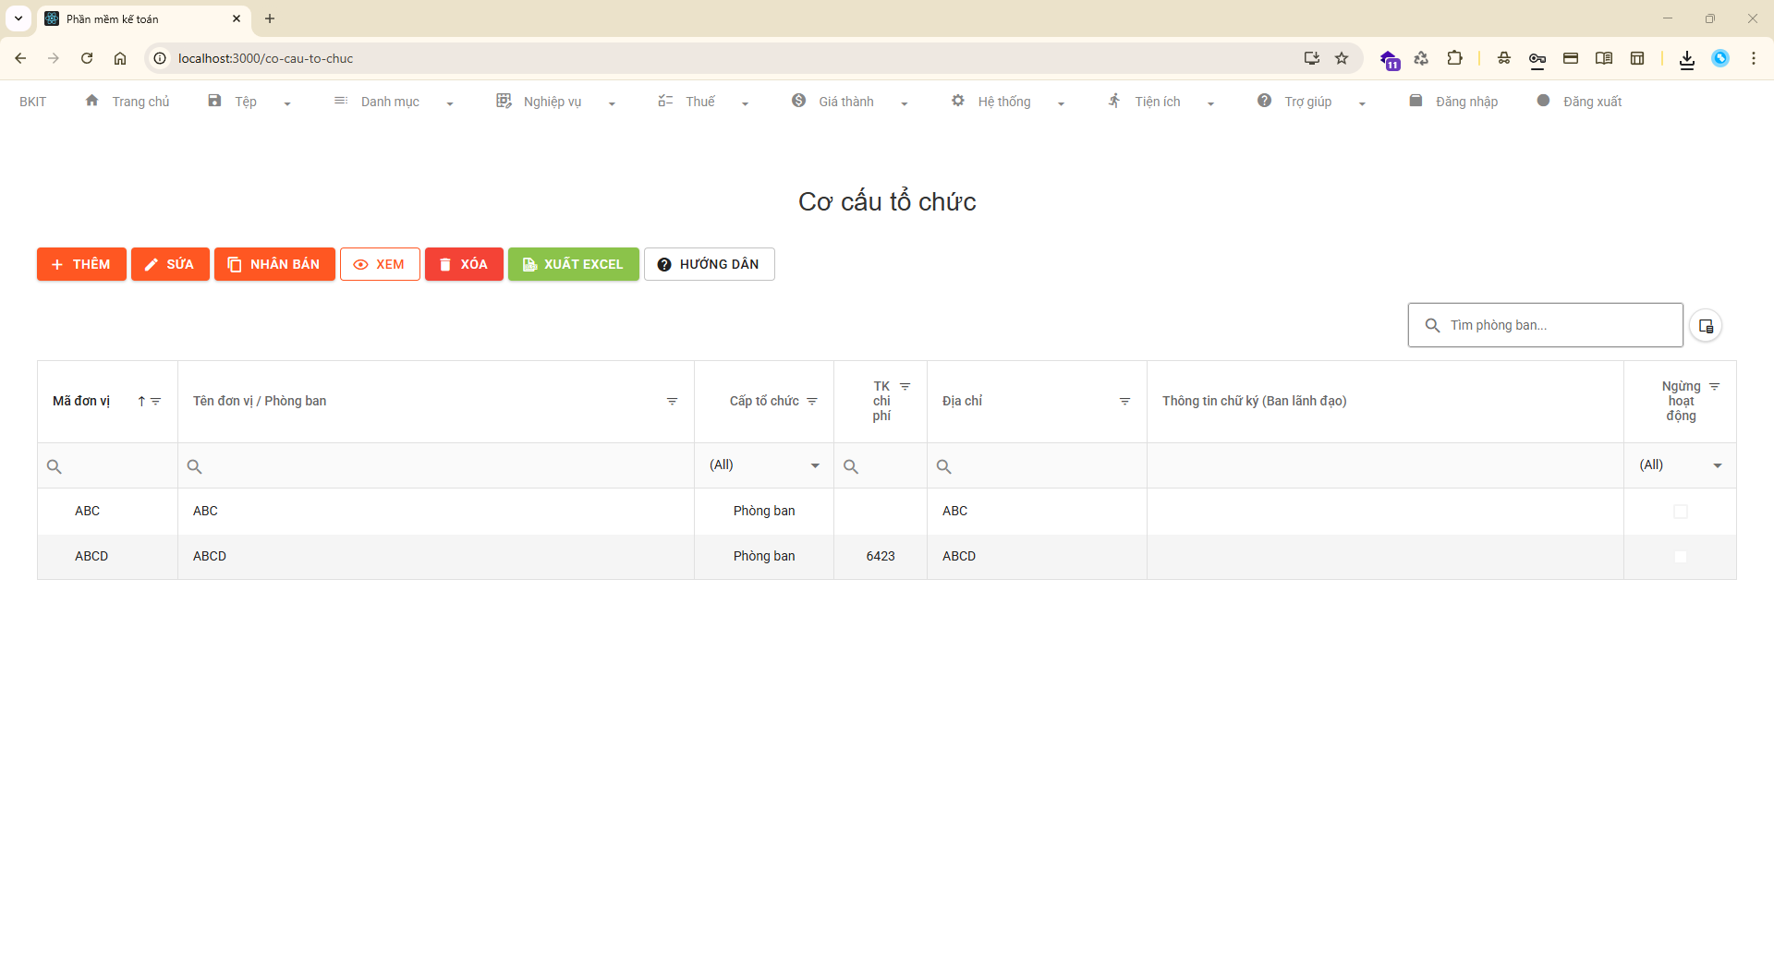
Task: Click the SỬA button
Action: (170, 264)
